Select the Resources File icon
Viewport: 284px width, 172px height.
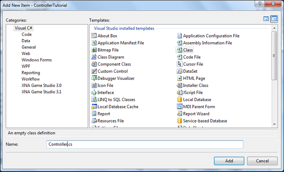point(94,121)
